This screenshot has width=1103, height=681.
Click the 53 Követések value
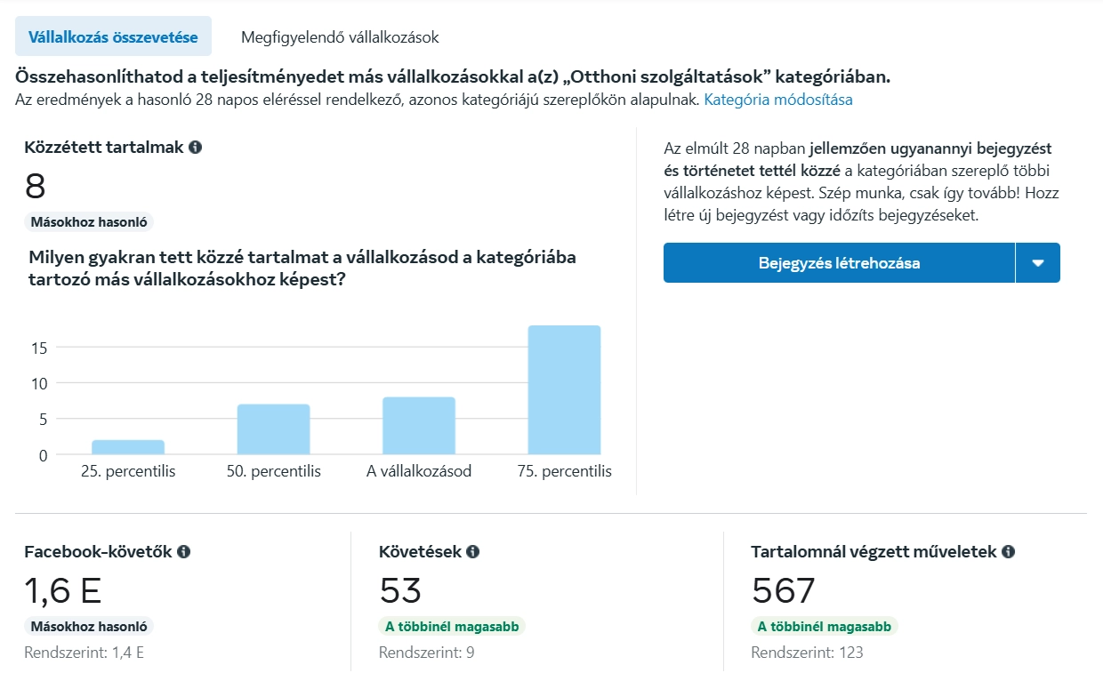(x=400, y=591)
